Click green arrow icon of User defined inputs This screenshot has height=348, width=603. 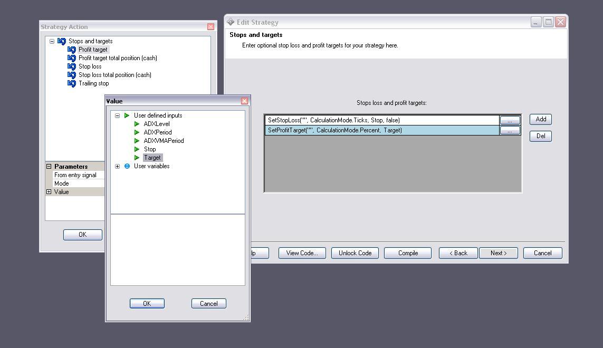point(127,115)
